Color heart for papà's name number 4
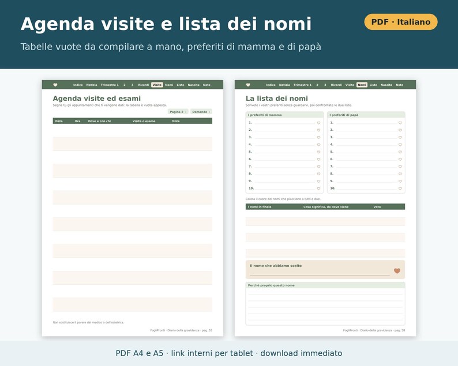Image resolution: width=458 pixels, height=366 pixels. pyautogui.click(x=400, y=145)
